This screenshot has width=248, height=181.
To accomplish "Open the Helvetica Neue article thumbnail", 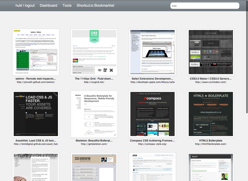I will click(x=36, y=167).
